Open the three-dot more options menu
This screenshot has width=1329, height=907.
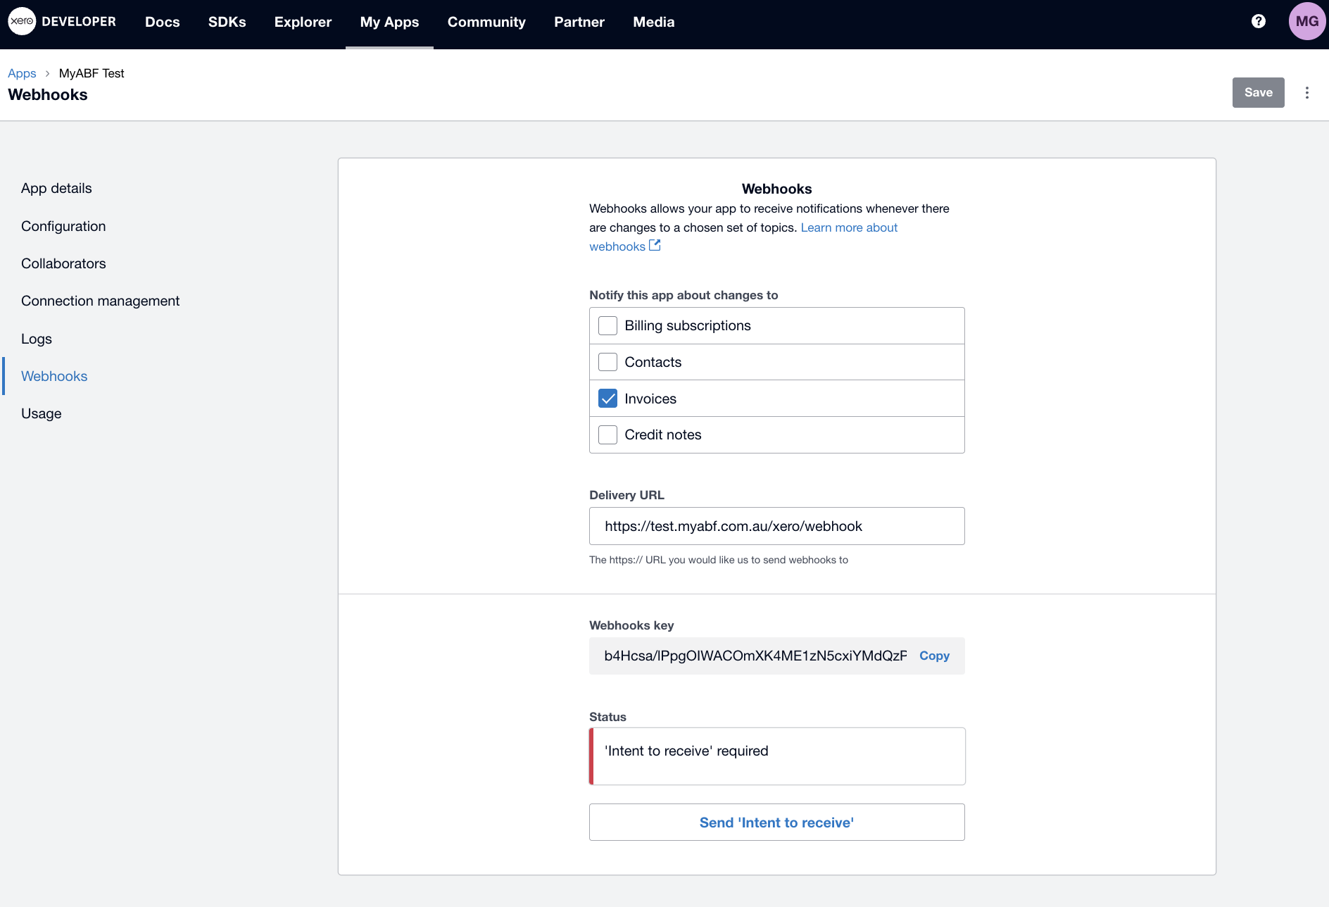click(1307, 93)
